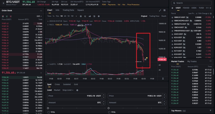Image resolution: width=215 pixels, height=114 pixels.
Task: Open the Cross margin tab
Action: (x=57, y=84)
